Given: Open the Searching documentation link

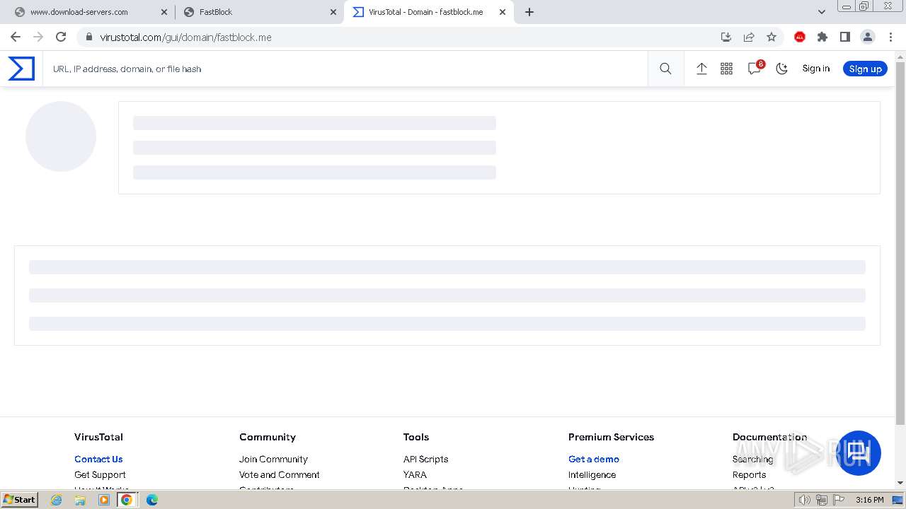Looking at the screenshot, I should tap(752, 459).
